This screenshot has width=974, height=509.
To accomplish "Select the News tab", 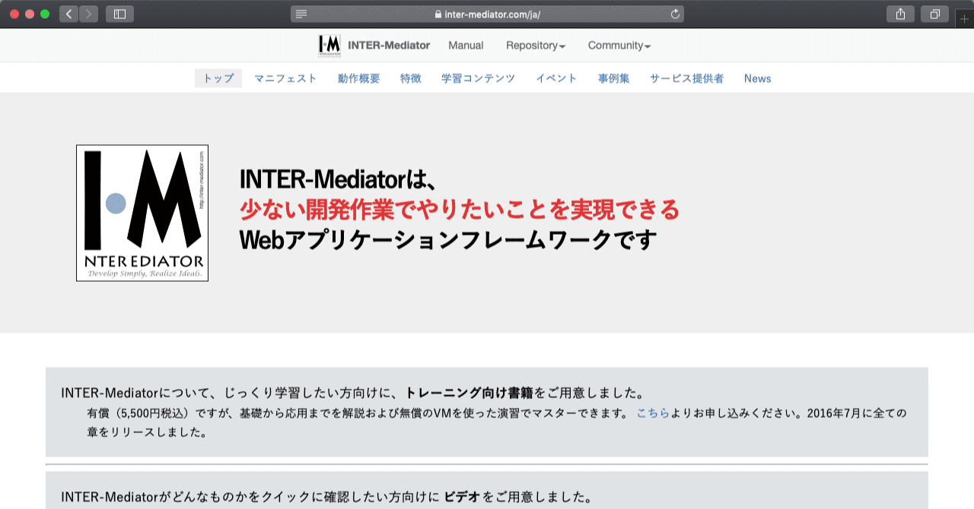I will click(x=758, y=78).
